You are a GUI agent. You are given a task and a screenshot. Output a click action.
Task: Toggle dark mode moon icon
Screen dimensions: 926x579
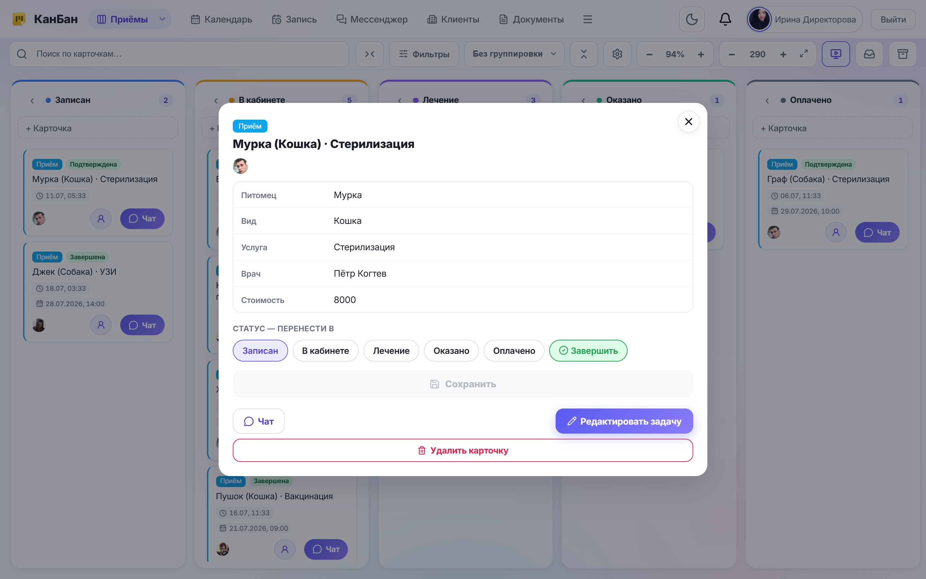point(691,19)
